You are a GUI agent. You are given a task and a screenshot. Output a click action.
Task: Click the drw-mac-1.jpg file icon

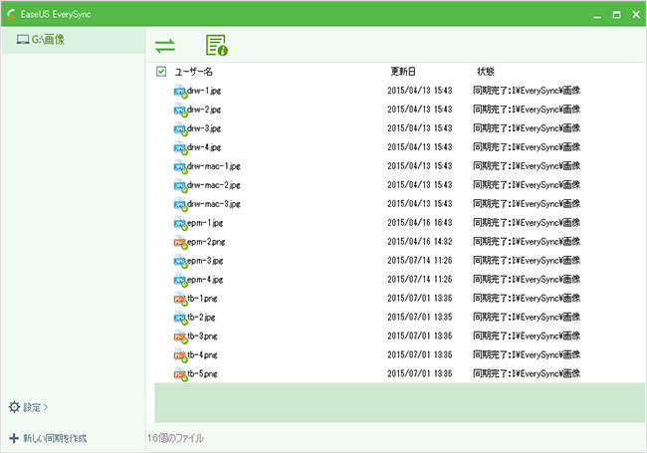[180, 167]
